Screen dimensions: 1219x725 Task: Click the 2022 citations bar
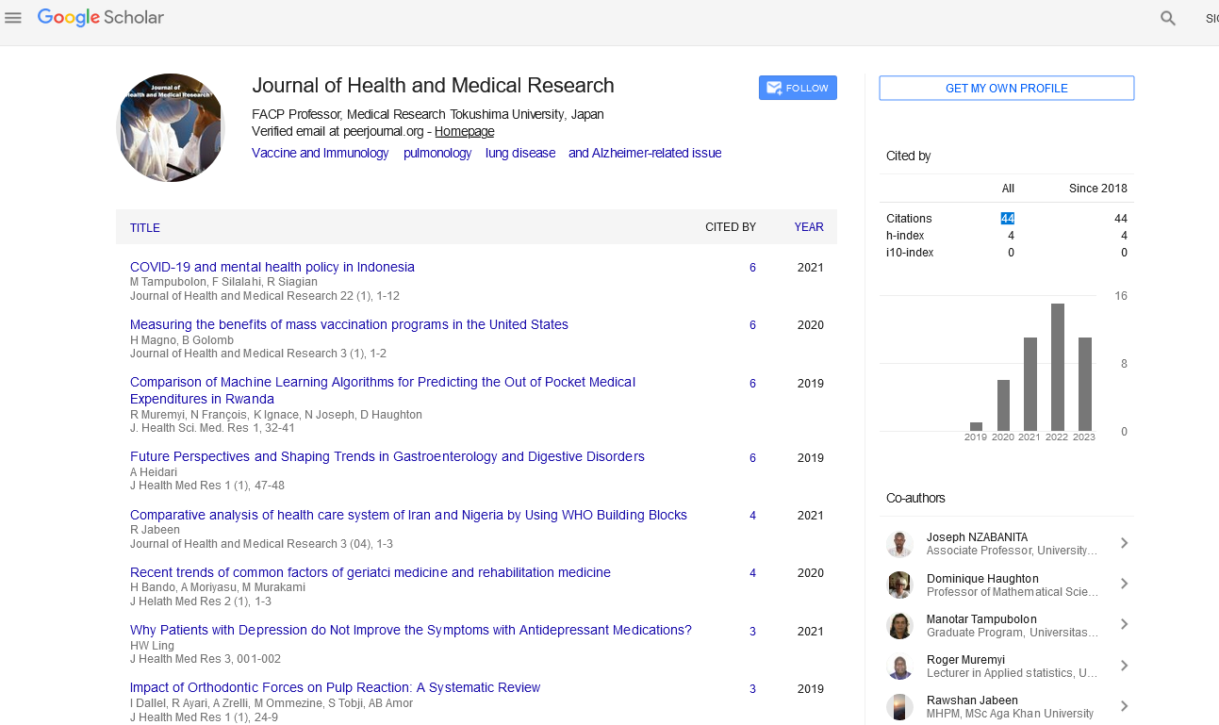[x=1058, y=367]
